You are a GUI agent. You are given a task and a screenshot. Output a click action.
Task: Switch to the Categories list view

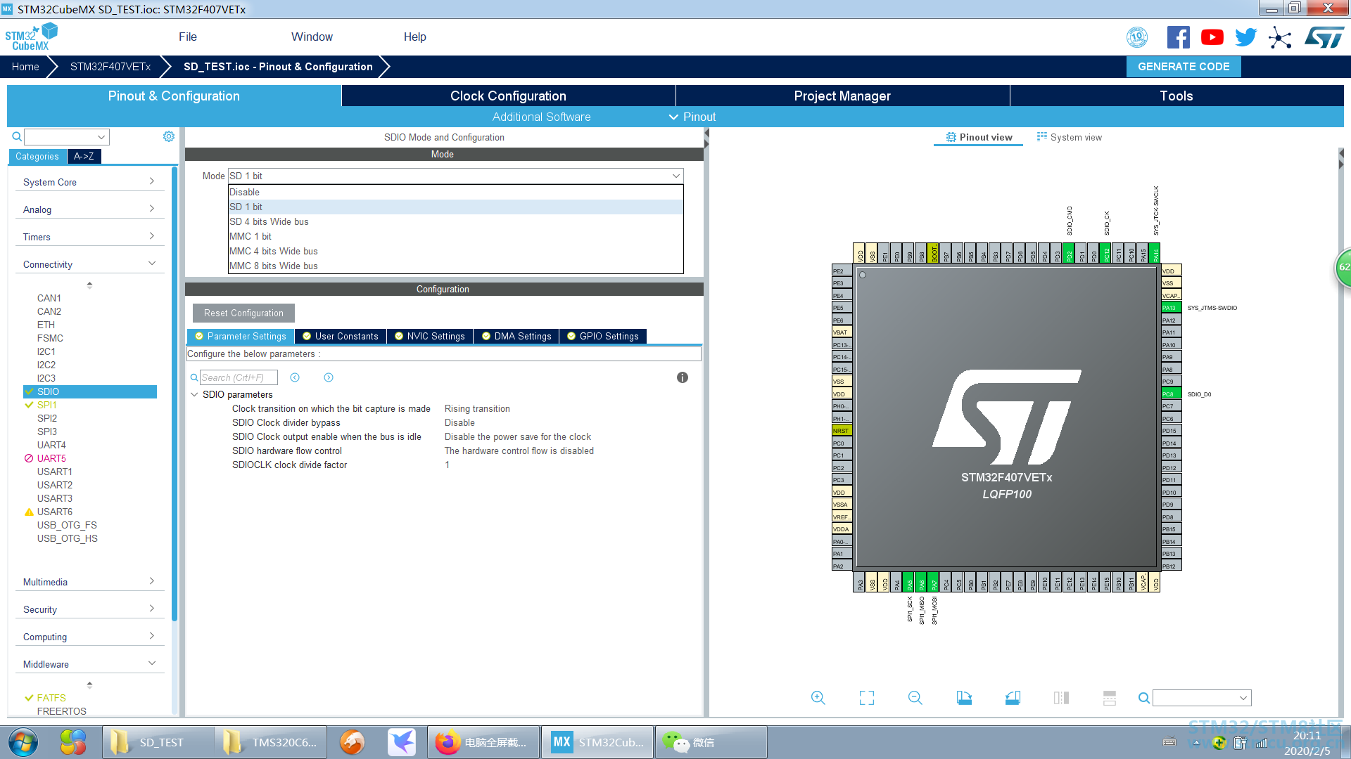click(37, 157)
